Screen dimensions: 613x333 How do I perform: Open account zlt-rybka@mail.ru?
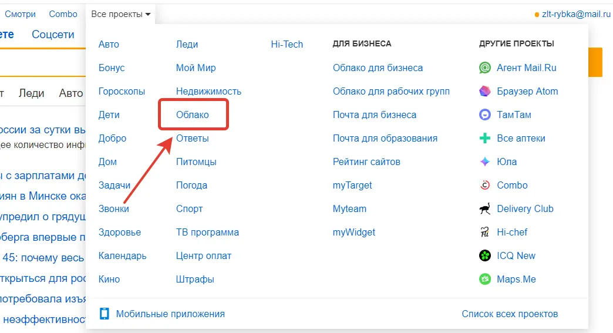(x=576, y=14)
